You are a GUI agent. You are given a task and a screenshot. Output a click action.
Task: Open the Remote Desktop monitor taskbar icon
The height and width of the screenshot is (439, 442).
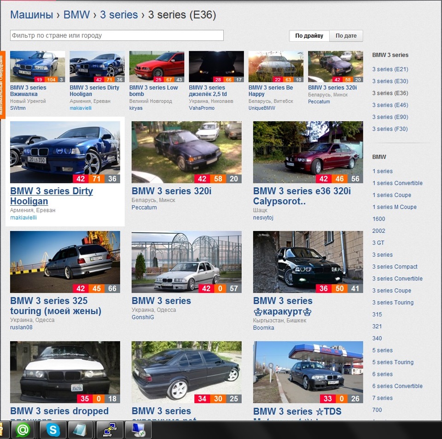pyautogui.click(x=138, y=430)
